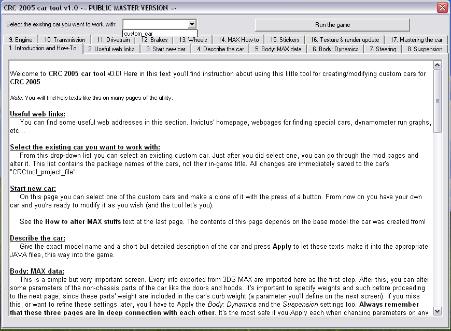Click the 'Body: MAX data:' heading text
The height and width of the screenshot is (331, 451).
[37, 272]
